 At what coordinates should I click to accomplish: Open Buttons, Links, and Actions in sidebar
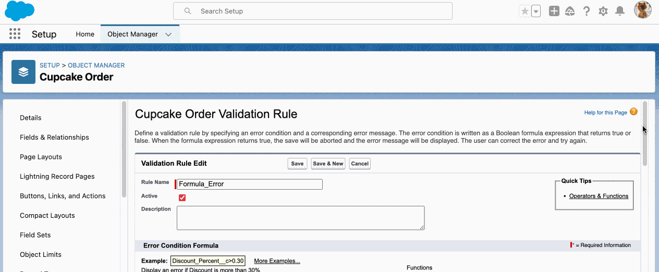pyautogui.click(x=63, y=196)
